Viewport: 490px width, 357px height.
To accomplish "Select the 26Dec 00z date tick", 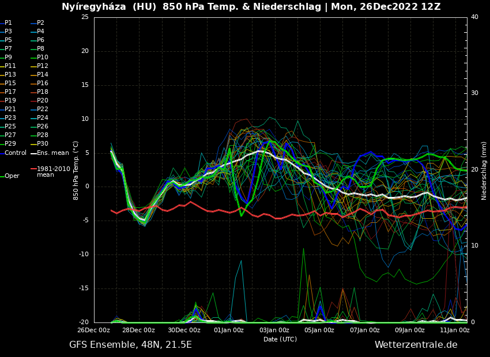I will [93, 330].
